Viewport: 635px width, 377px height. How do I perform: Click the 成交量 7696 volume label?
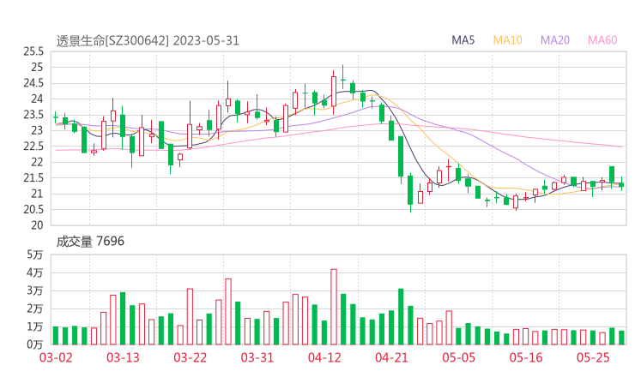pyautogui.click(x=90, y=242)
